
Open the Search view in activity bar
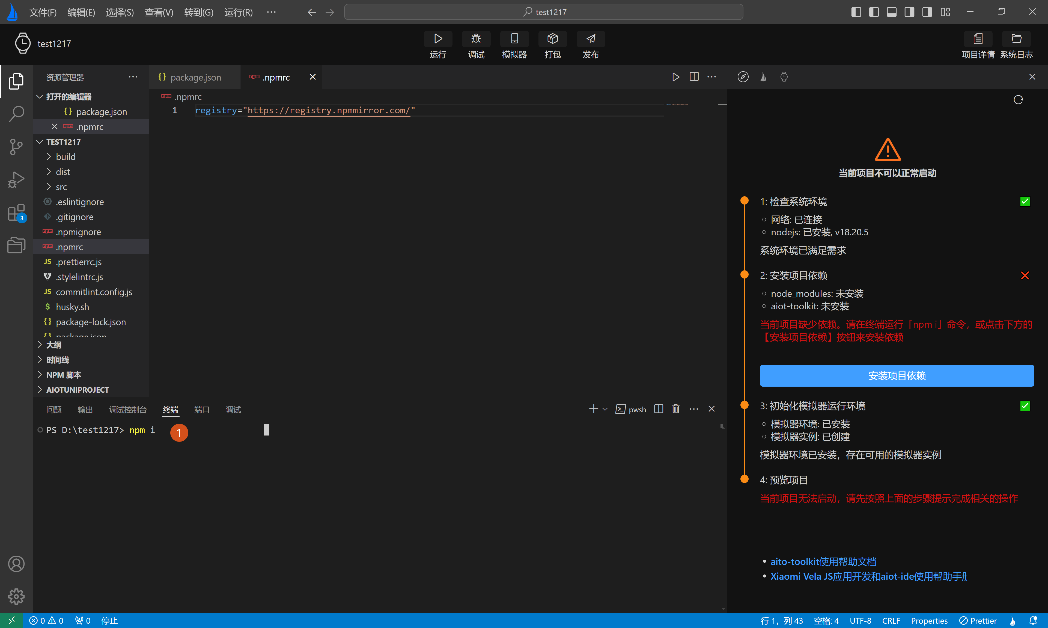[x=16, y=113]
